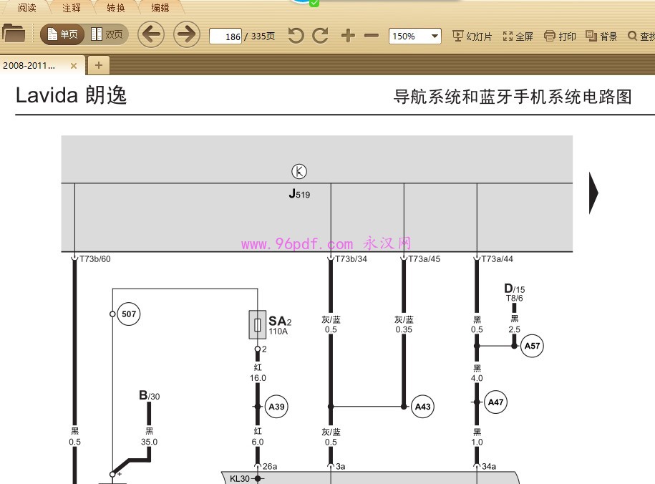Click the circled A39 node

tap(276, 407)
